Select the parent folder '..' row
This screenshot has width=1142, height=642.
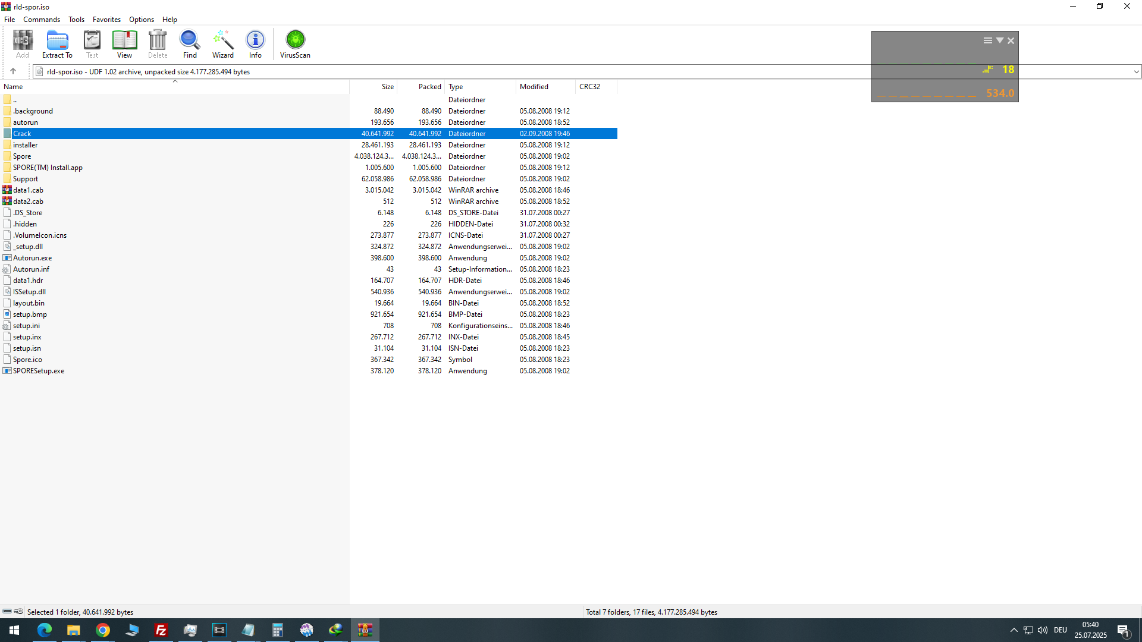309,99
